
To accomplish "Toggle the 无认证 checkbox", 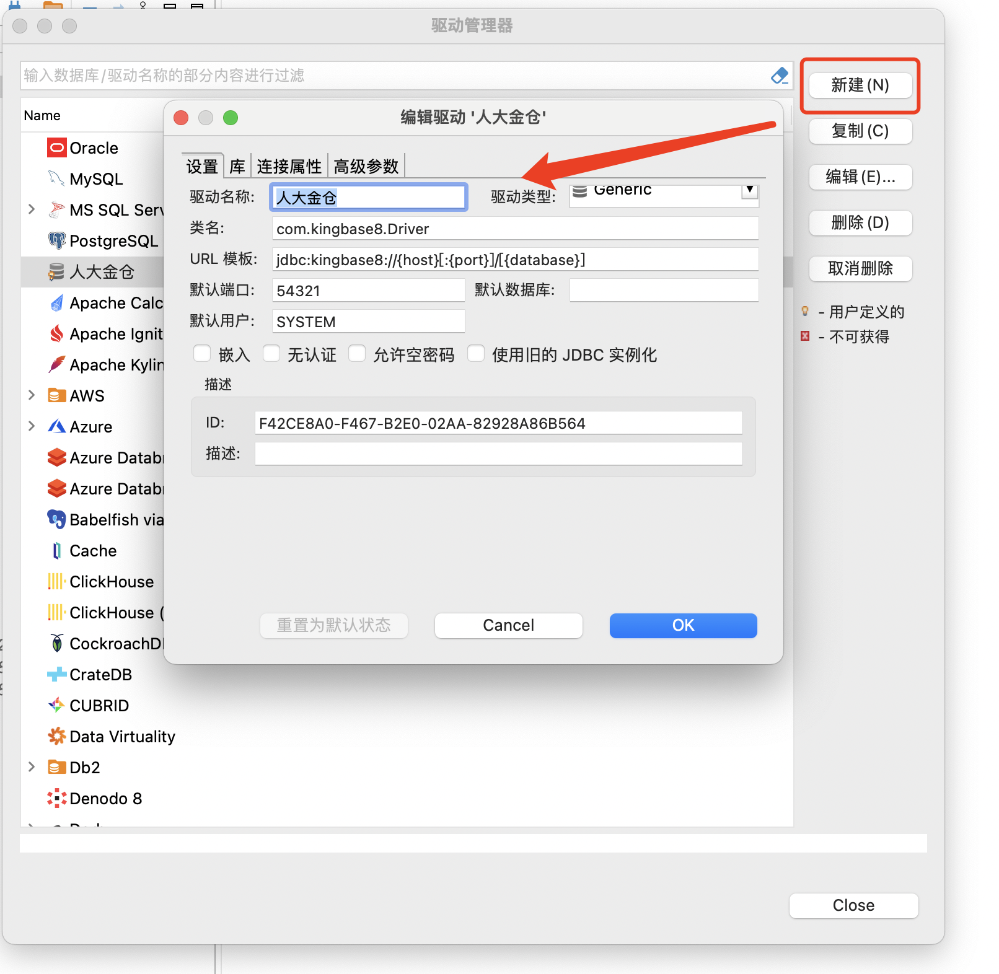I will [x=271, y=354].
